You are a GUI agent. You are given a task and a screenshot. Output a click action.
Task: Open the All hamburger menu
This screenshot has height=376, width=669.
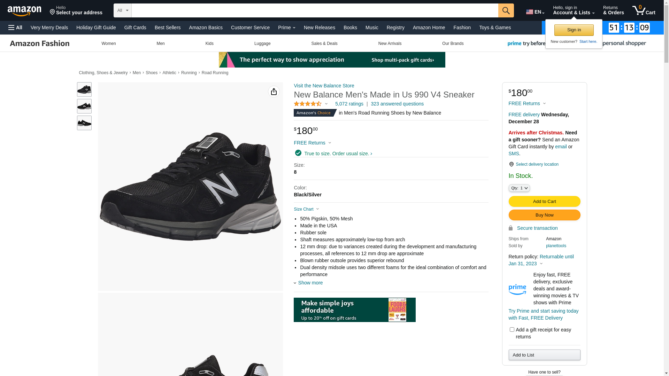(x=15, y=28)
